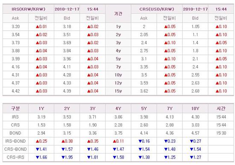This screenshot has height=165, width=235.
Task: Click the BOND row label
Action: 15,133
